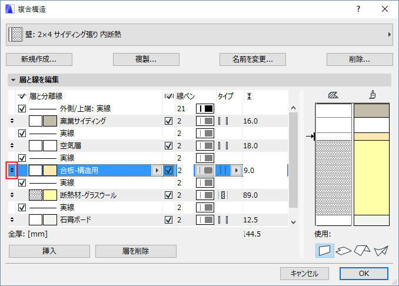Image resolution: width=399 pixels, height=286 pixels.
Task: Click the core type icon for 断熱材-グラスウール
Action: 223,195
